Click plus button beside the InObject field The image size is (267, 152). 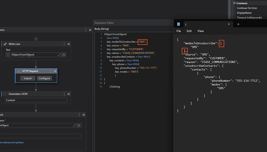tap(79, 125)
